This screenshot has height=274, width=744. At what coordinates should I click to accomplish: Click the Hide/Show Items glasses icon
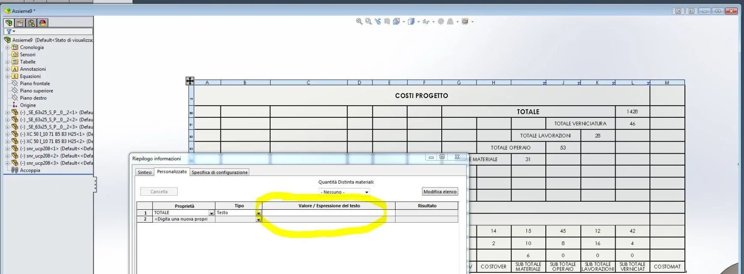[426, 21]
